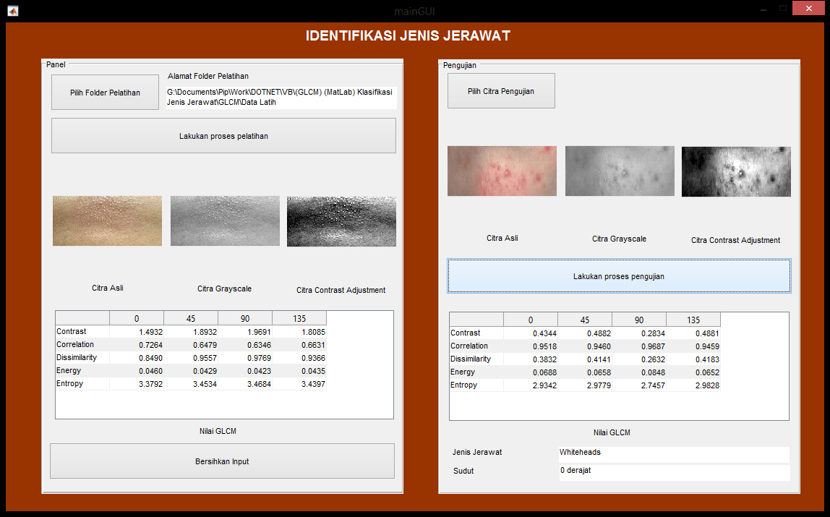Image resolution: width=830 pixels, height=517 pixels.
Task: Click the MATLAB icon in the title bar
Action: [12, 11]
